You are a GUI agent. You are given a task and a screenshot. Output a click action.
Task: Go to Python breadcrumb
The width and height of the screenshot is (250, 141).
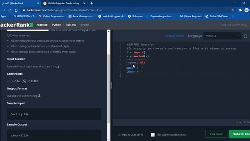[56, 25]
